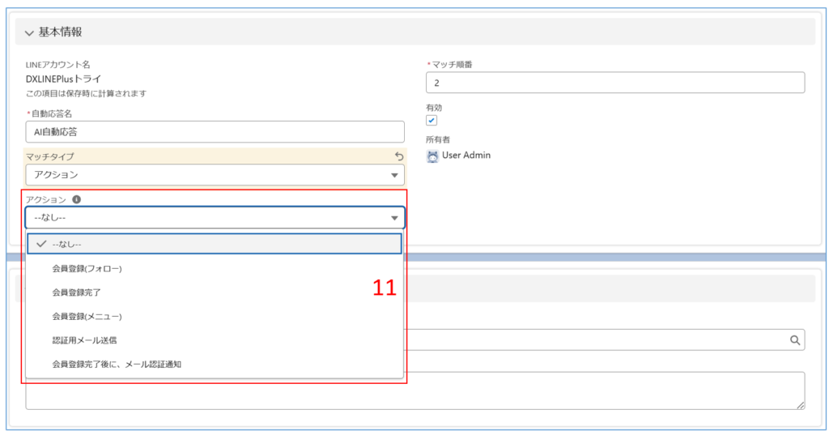Choose 会員登録(フォロー) from the action list
The width and height of the screenshot is (829, 431).
tap(87, 268)
